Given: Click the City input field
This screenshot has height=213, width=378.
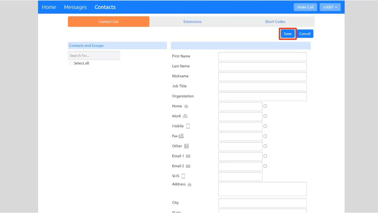Looking at the screenshot, I should tap(263, 203).
